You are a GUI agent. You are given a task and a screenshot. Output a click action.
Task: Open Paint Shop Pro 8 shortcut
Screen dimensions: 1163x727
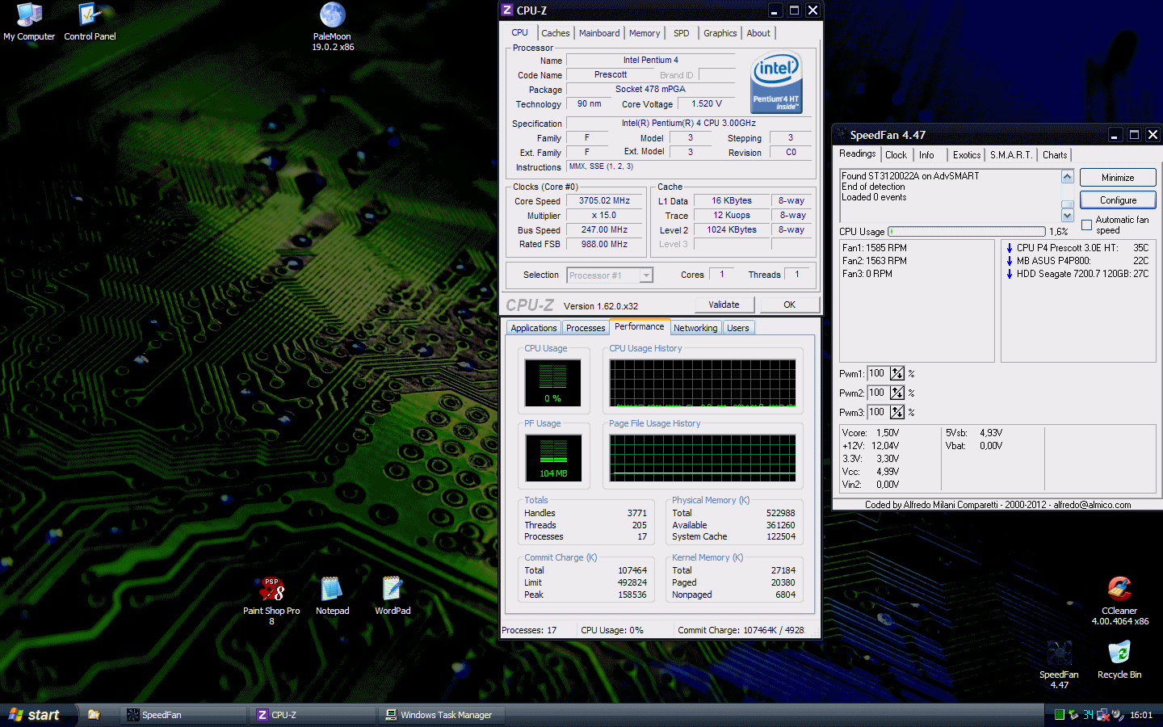[271, 590]
